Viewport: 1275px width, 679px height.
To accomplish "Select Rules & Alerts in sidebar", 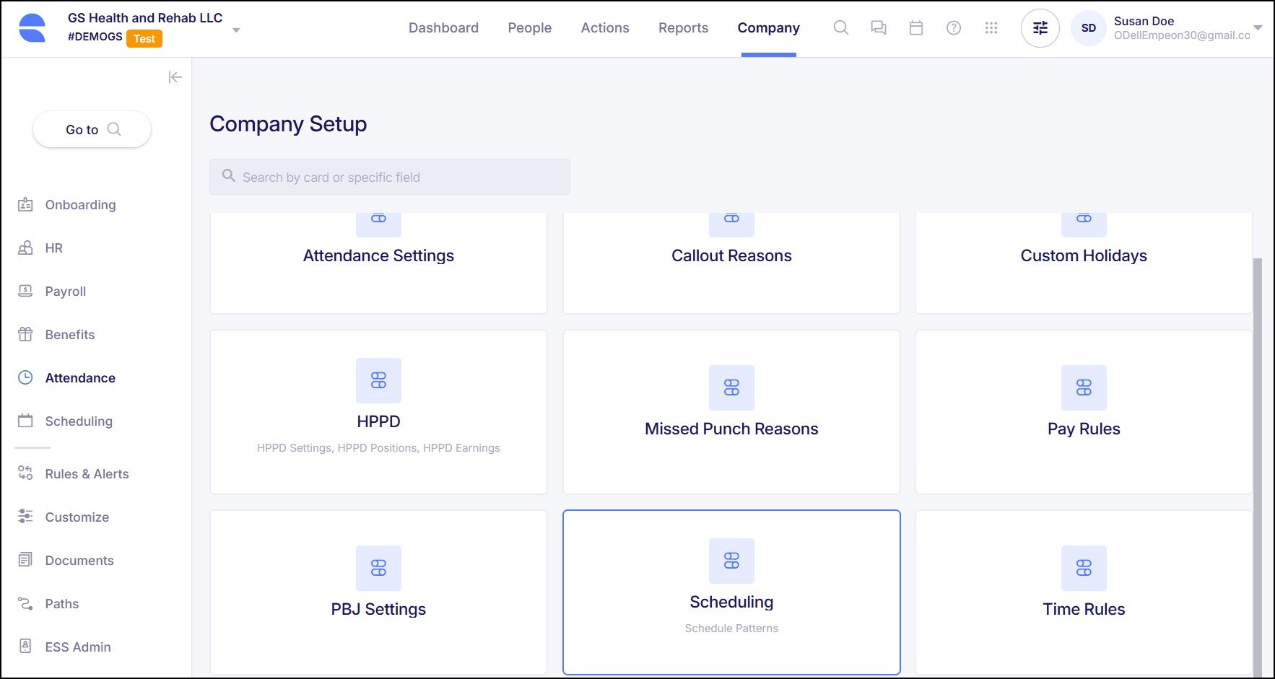I will tap(87, 474).
